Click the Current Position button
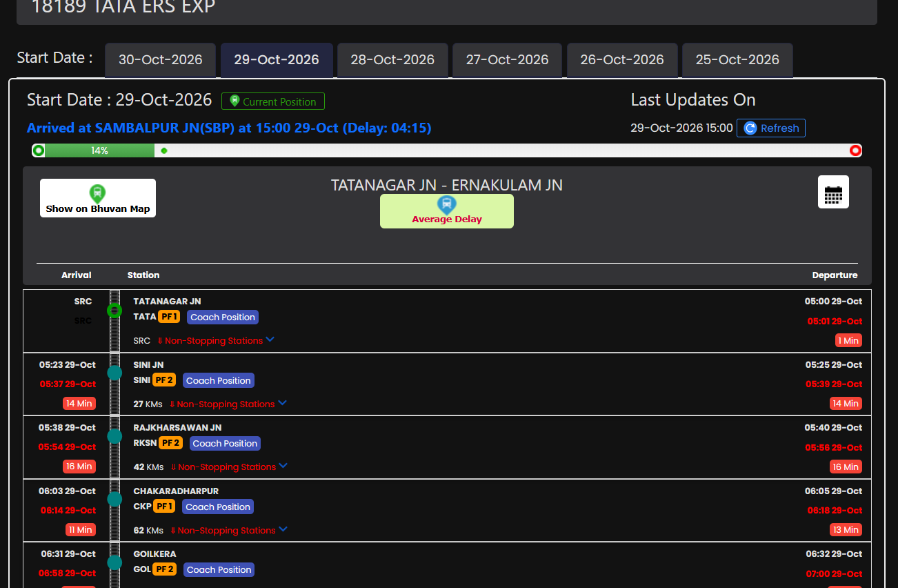Image resolution: width=898 pixels, height=588 pixels. [273, 101]
